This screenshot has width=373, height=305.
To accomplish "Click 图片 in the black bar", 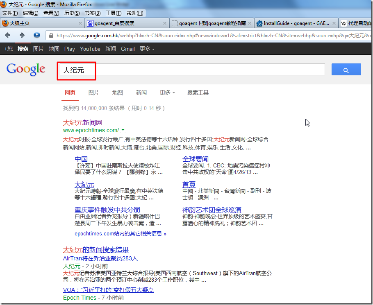I will point(38,49).
